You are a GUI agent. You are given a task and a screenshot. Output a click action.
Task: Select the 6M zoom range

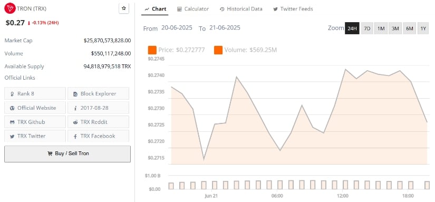(x=410, y=28)
